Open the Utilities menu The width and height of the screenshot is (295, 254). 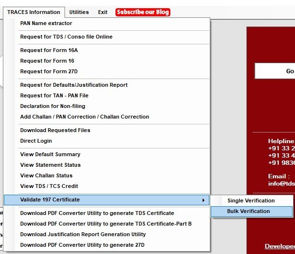pyautogui.click(x=79, y=12)
